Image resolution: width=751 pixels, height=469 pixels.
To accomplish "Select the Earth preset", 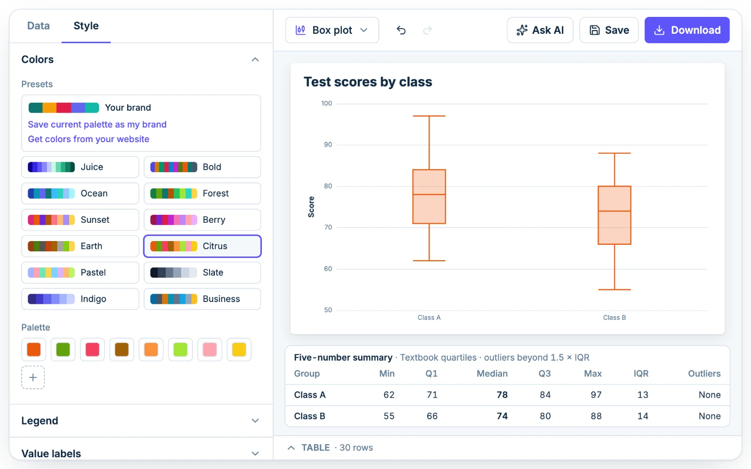I will [x=80, y=246].
